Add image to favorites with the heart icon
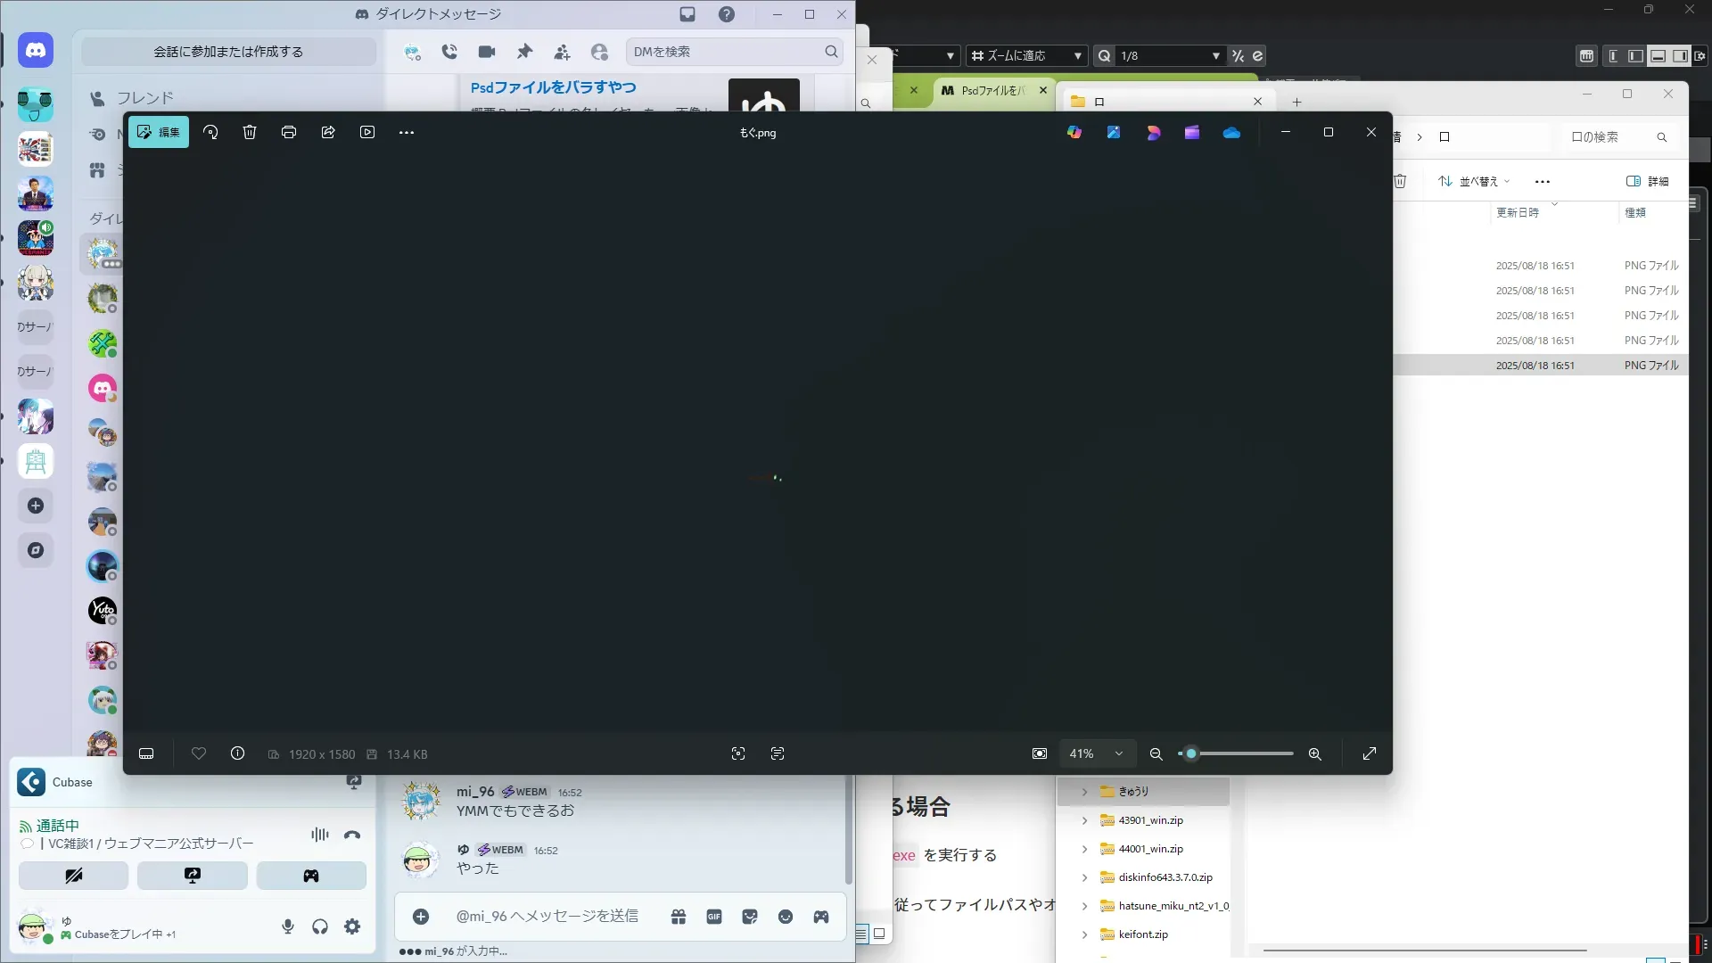 click(x=199, y=754)
